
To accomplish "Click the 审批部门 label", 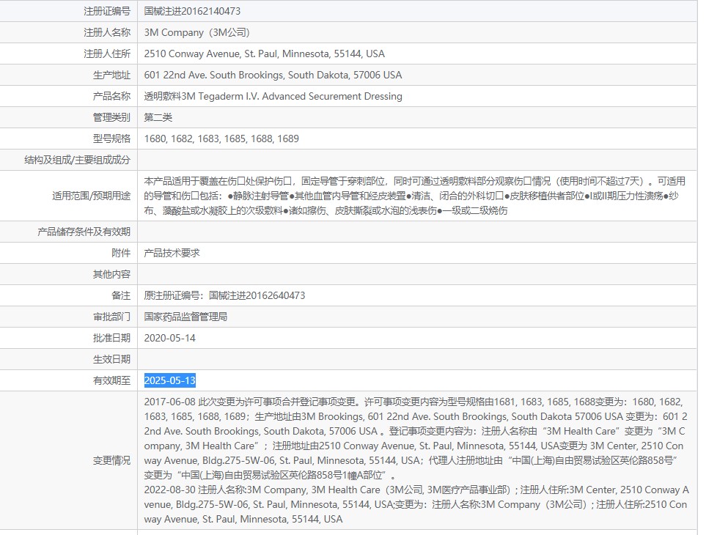I will click(111, 317).
